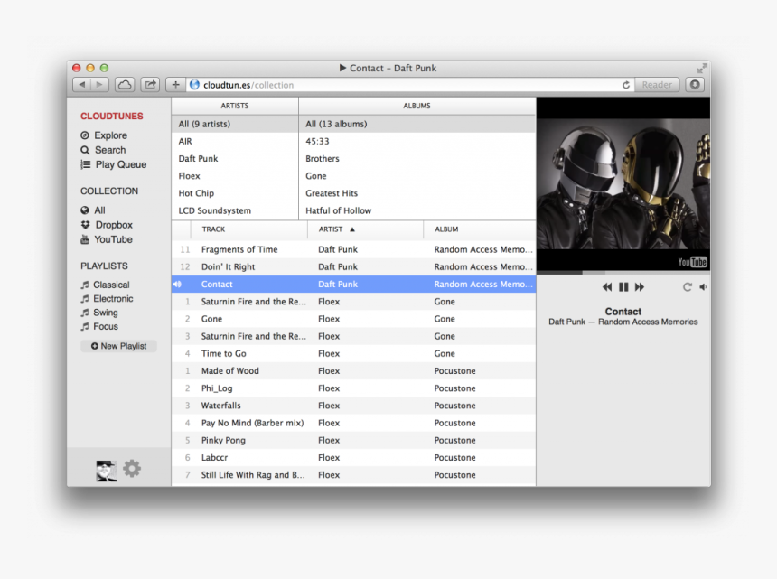Select the Time to Go track

coord(354,354)
